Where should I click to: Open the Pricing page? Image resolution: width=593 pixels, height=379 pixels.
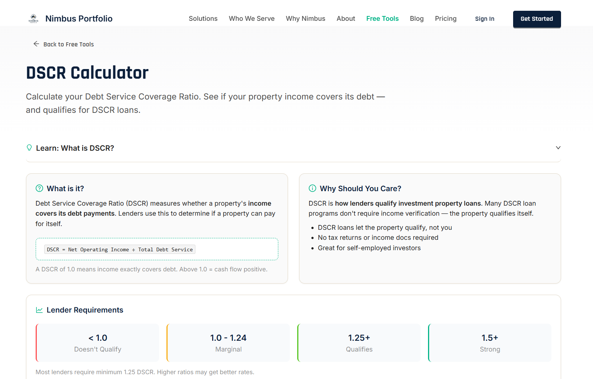(x=445, y=19)
